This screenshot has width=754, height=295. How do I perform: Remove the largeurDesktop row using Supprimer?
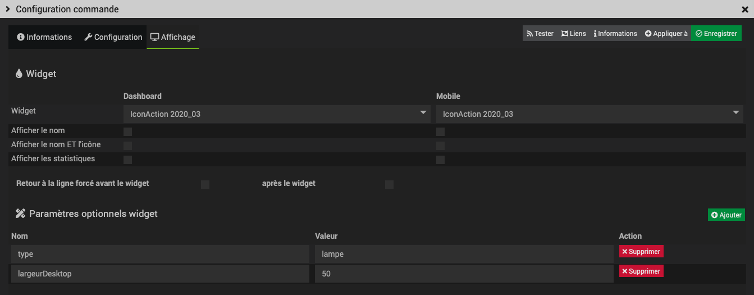coord(641,271)
